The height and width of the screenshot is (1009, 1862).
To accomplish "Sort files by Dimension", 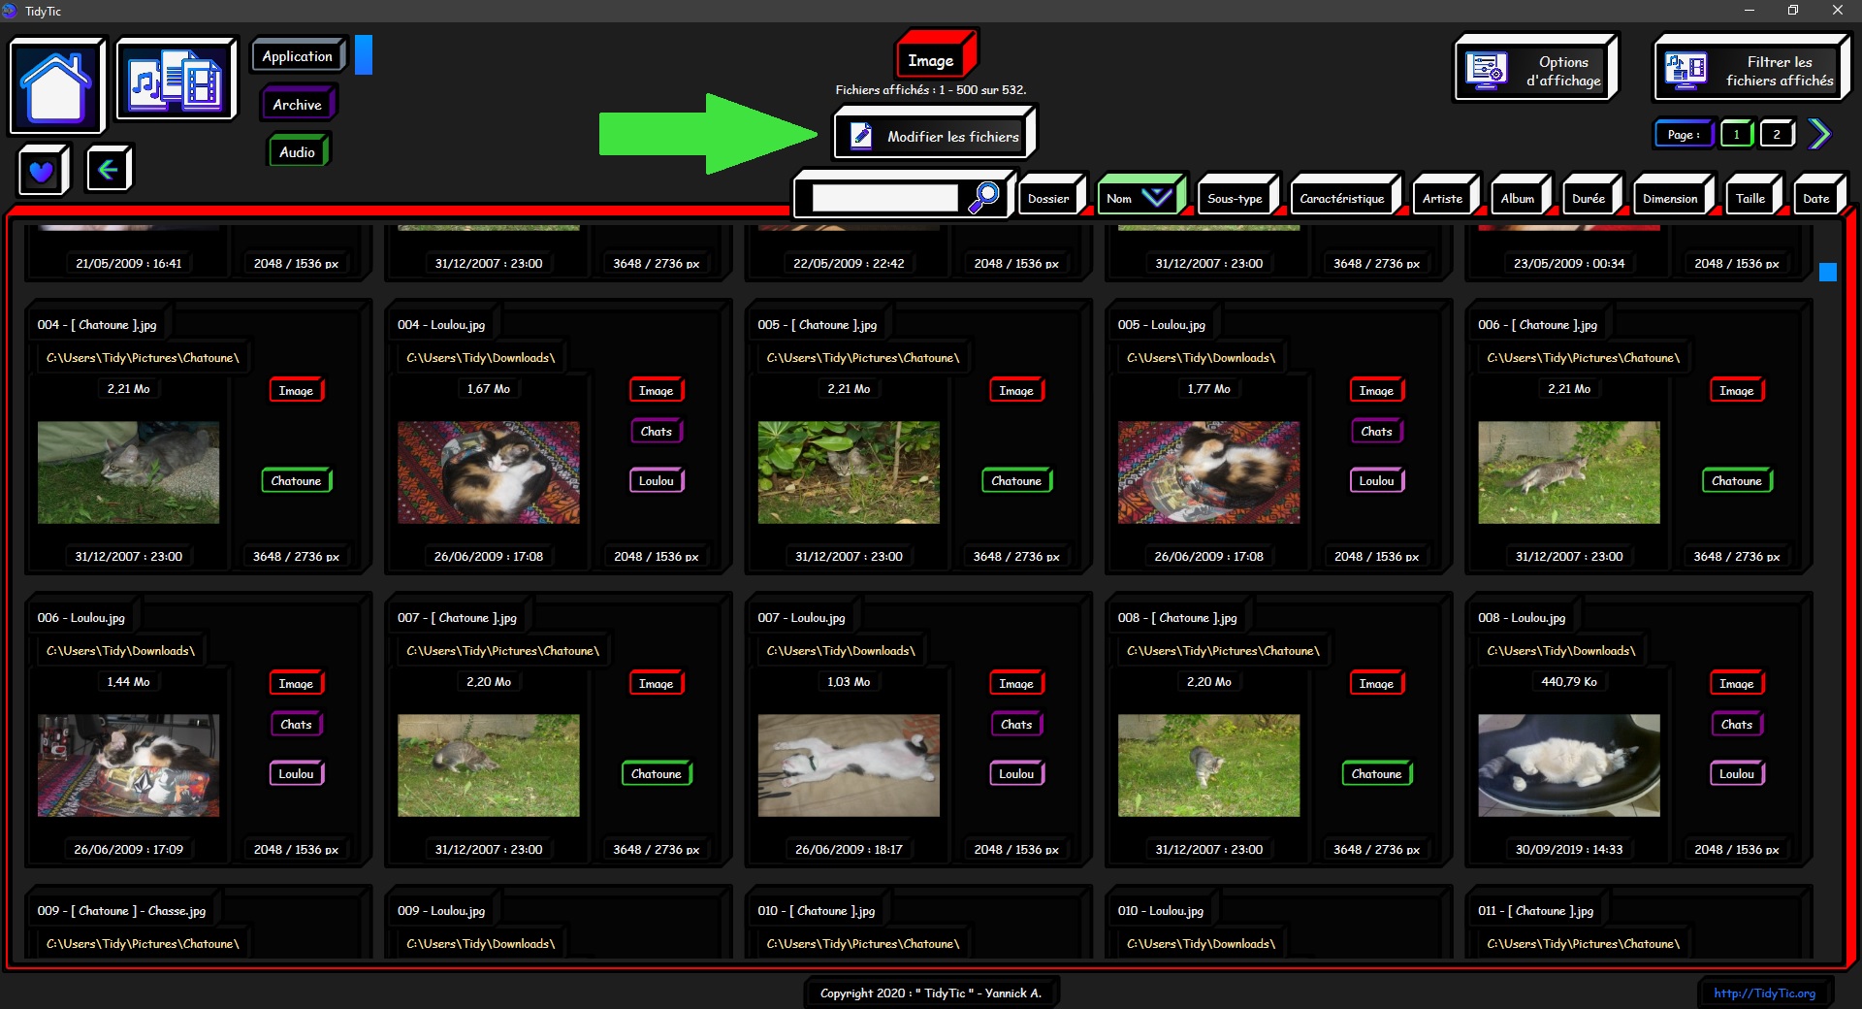I will [1672, 197].
